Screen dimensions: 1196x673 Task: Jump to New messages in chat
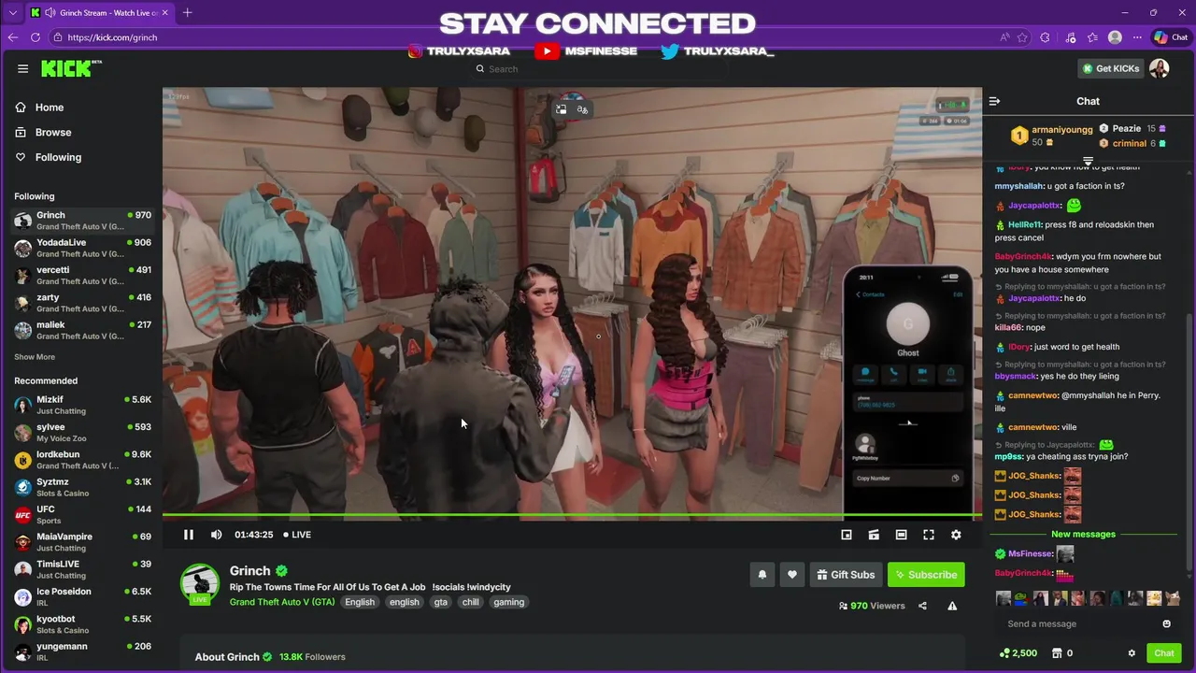[x=1083, y=535]
